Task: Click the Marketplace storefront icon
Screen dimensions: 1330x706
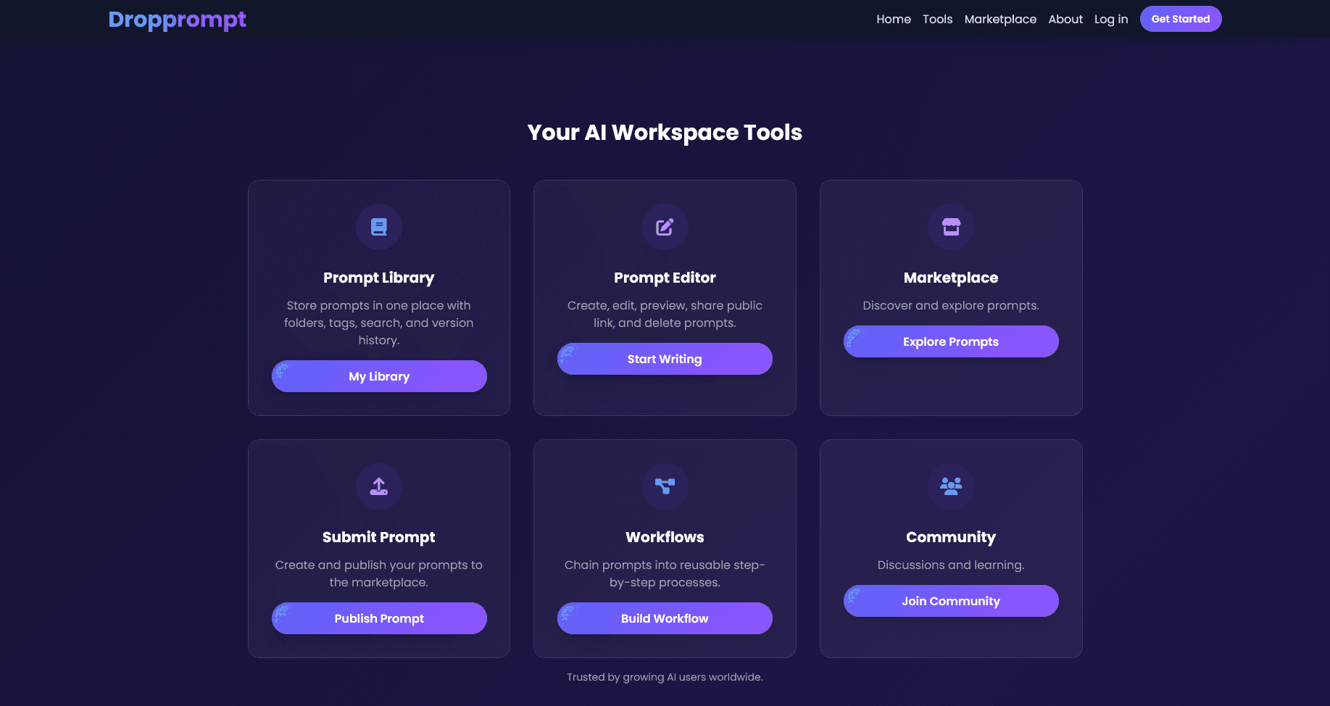Action: tap(950, 227)
